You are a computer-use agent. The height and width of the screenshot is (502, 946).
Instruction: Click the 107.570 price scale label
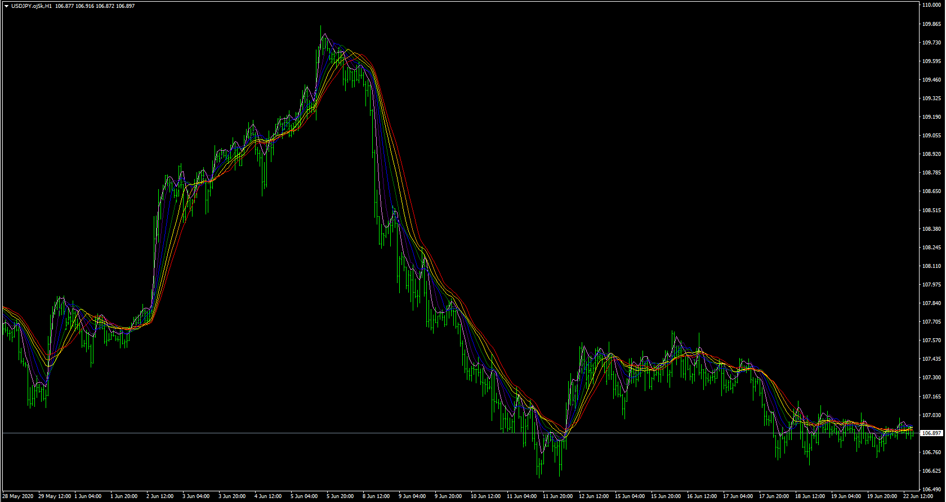click(931, 340)
